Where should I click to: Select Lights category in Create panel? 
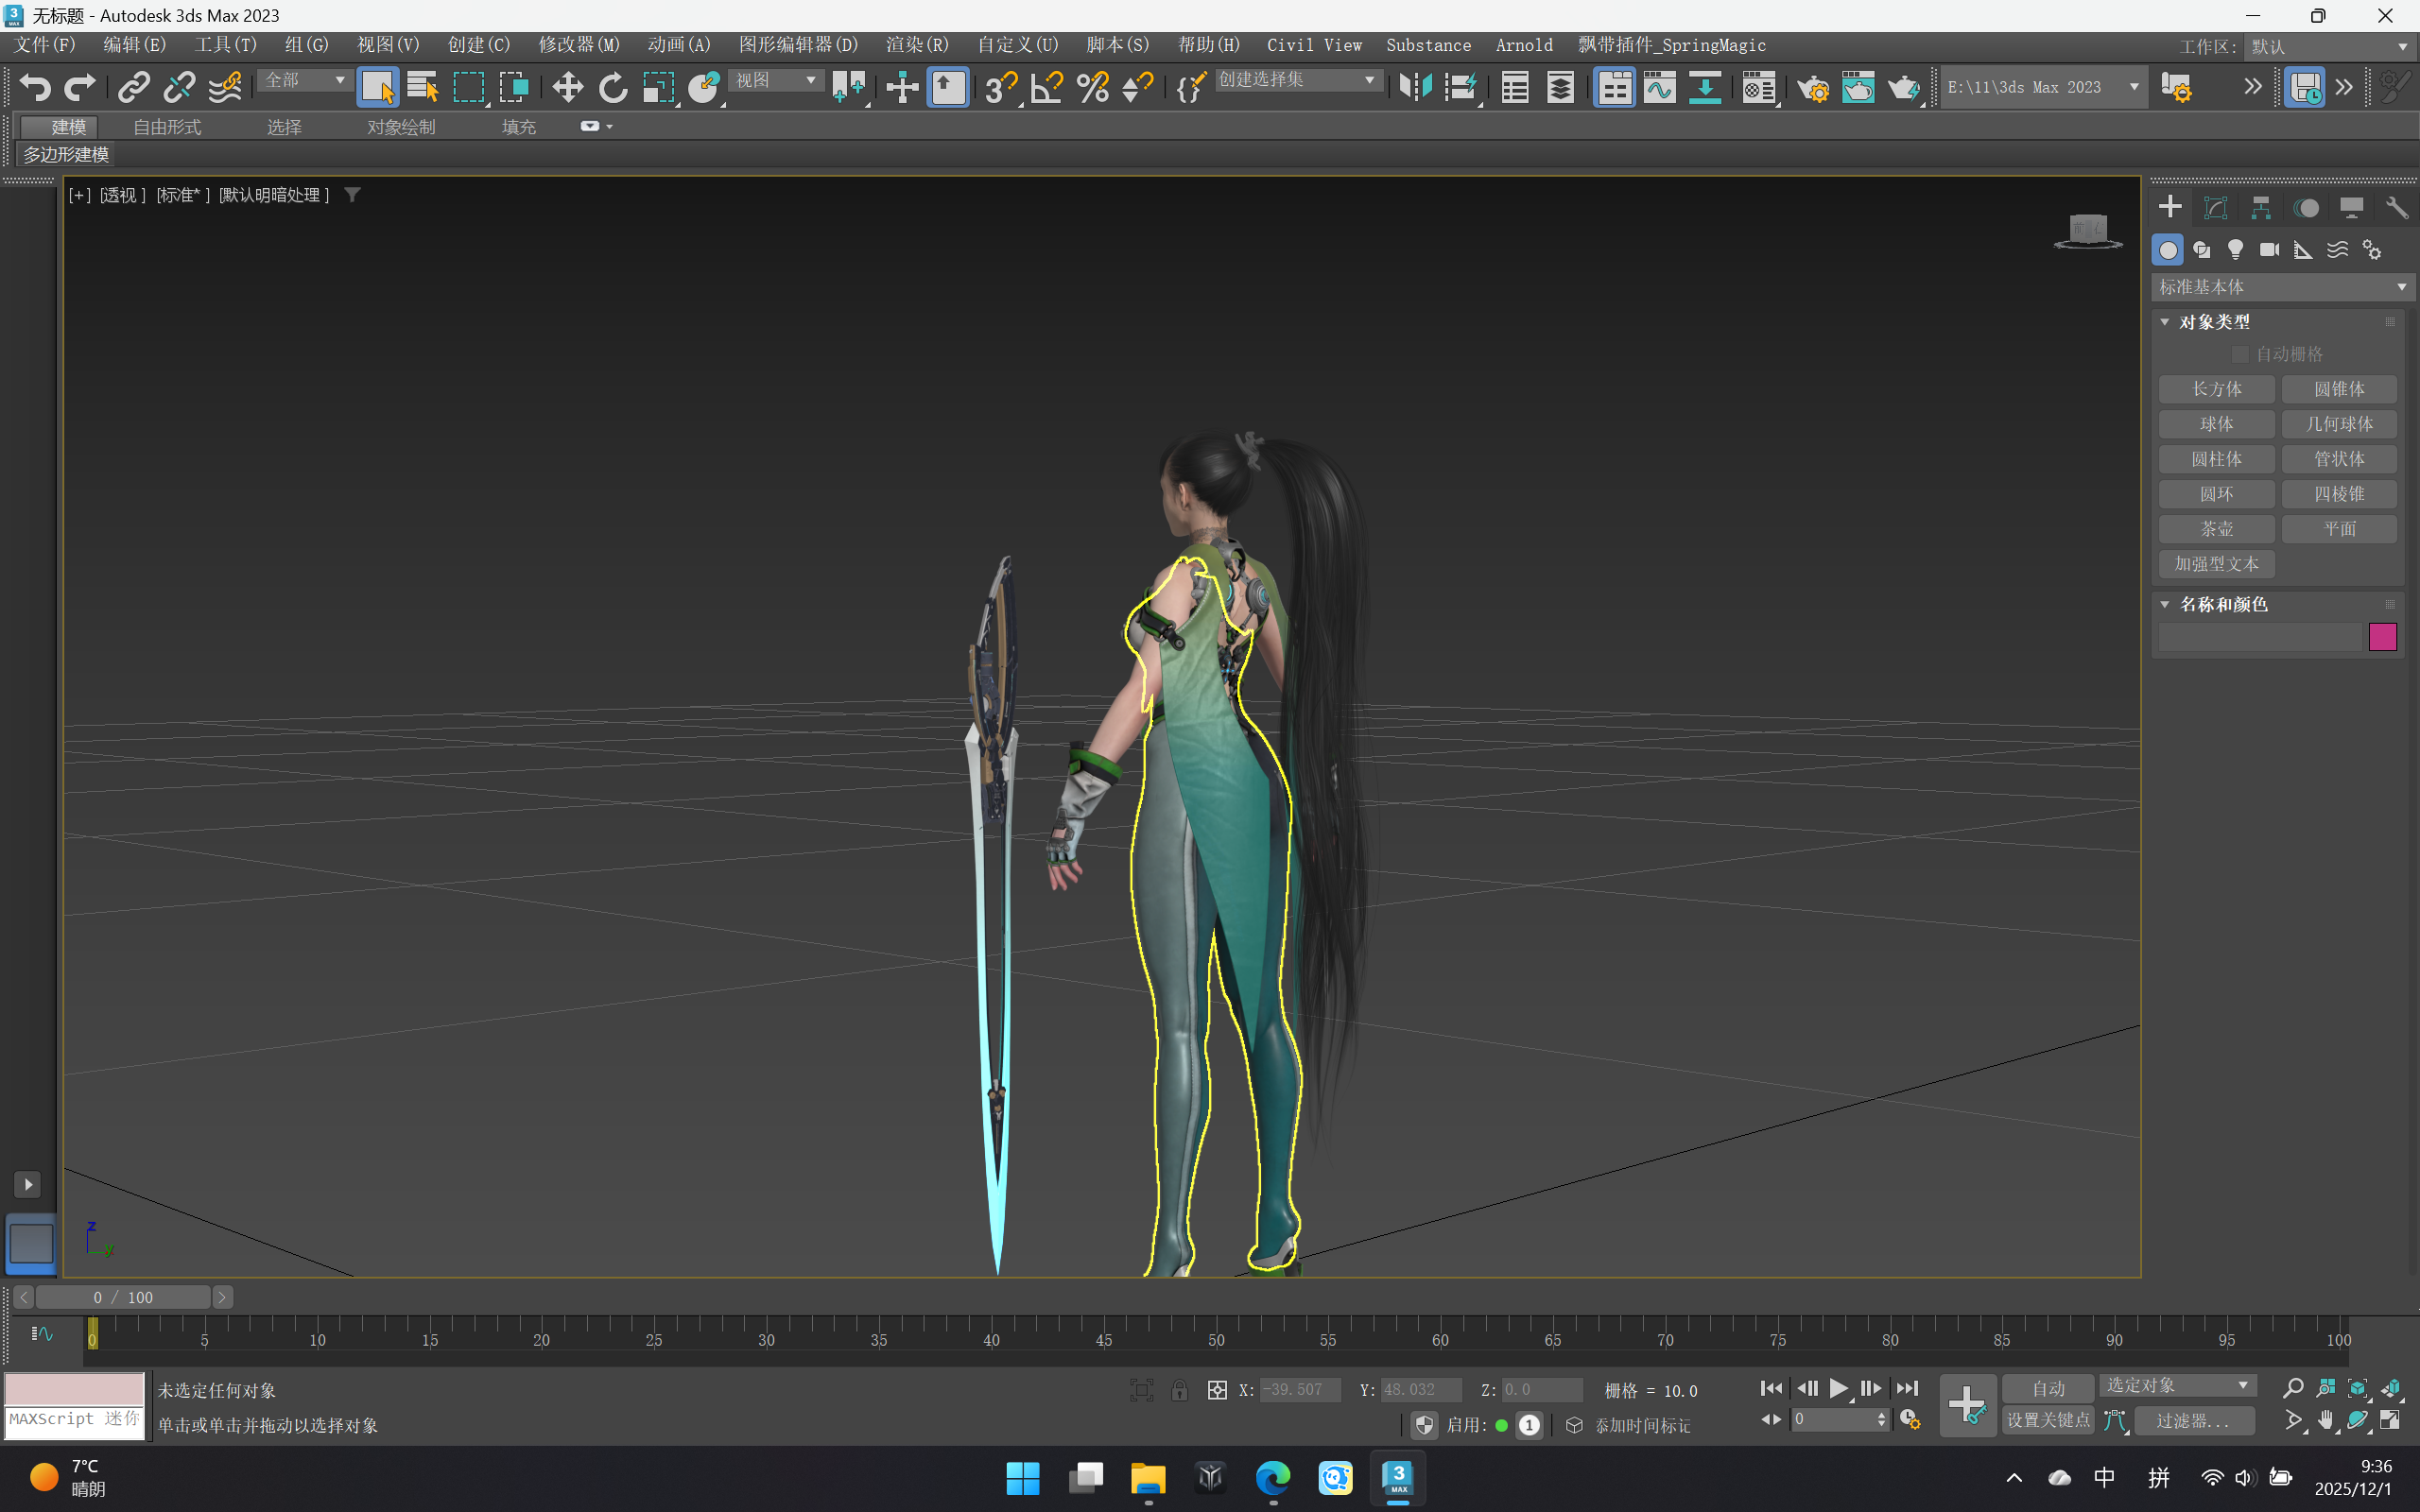click(2235, 249)
